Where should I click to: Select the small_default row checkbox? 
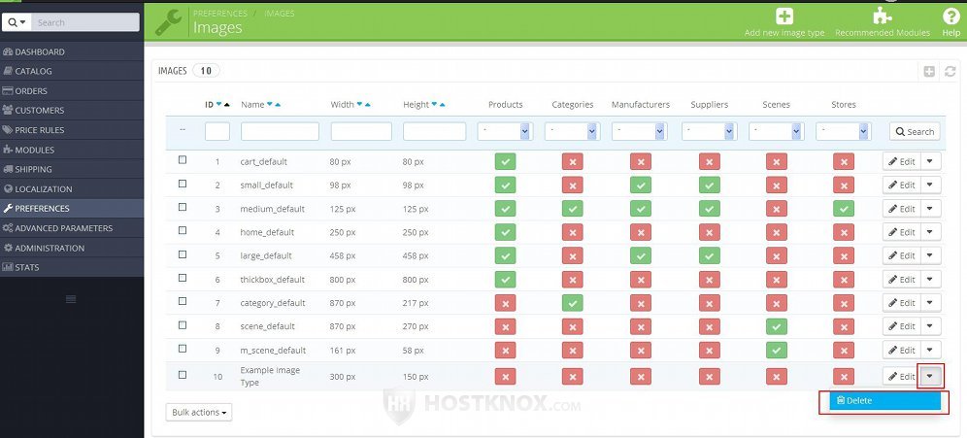tap(183, 184)
